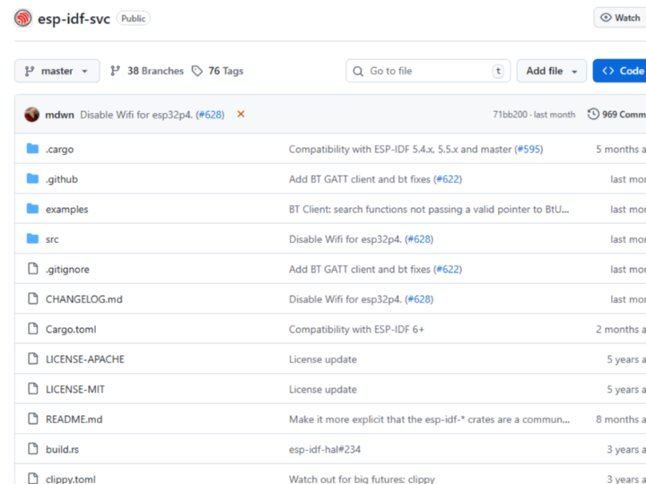Click the failed checks red X icon

pos(240,115)
